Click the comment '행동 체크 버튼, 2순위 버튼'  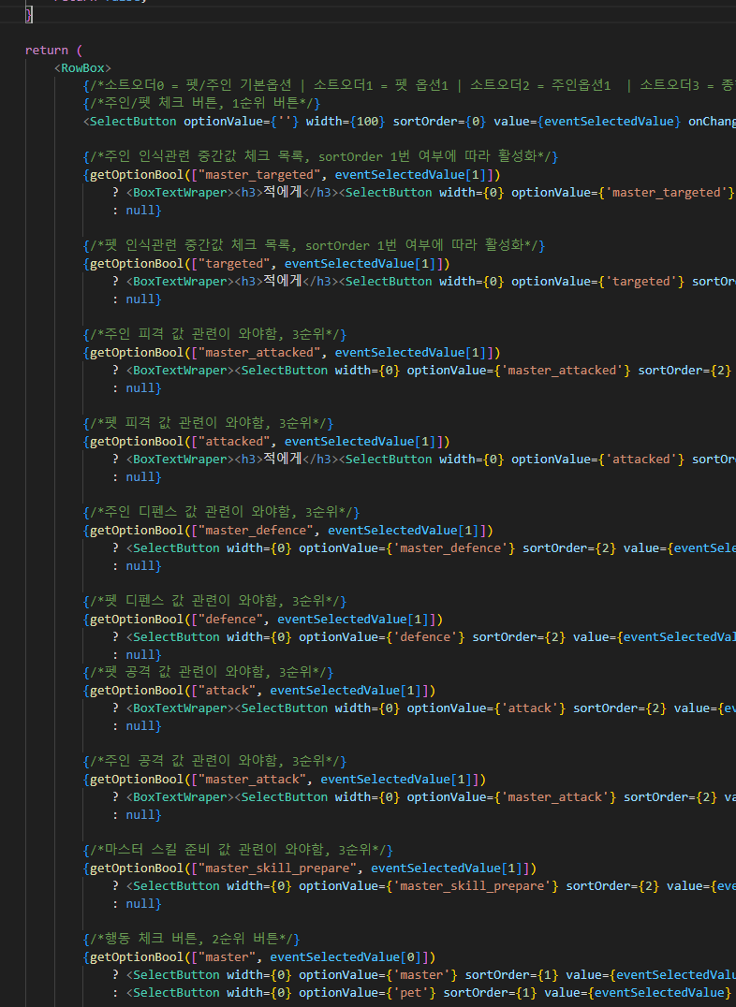192,939
